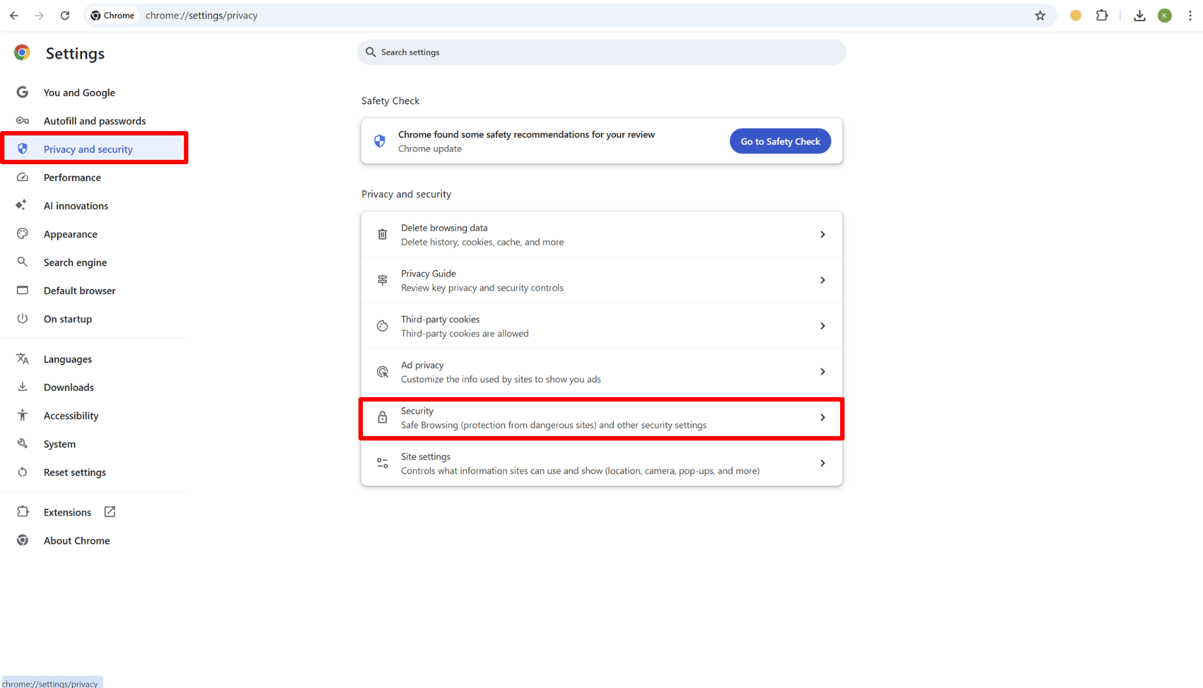This screenshot has width=1203, height=688.
Task: Click the Chrome site info chip
Action: 113,15
